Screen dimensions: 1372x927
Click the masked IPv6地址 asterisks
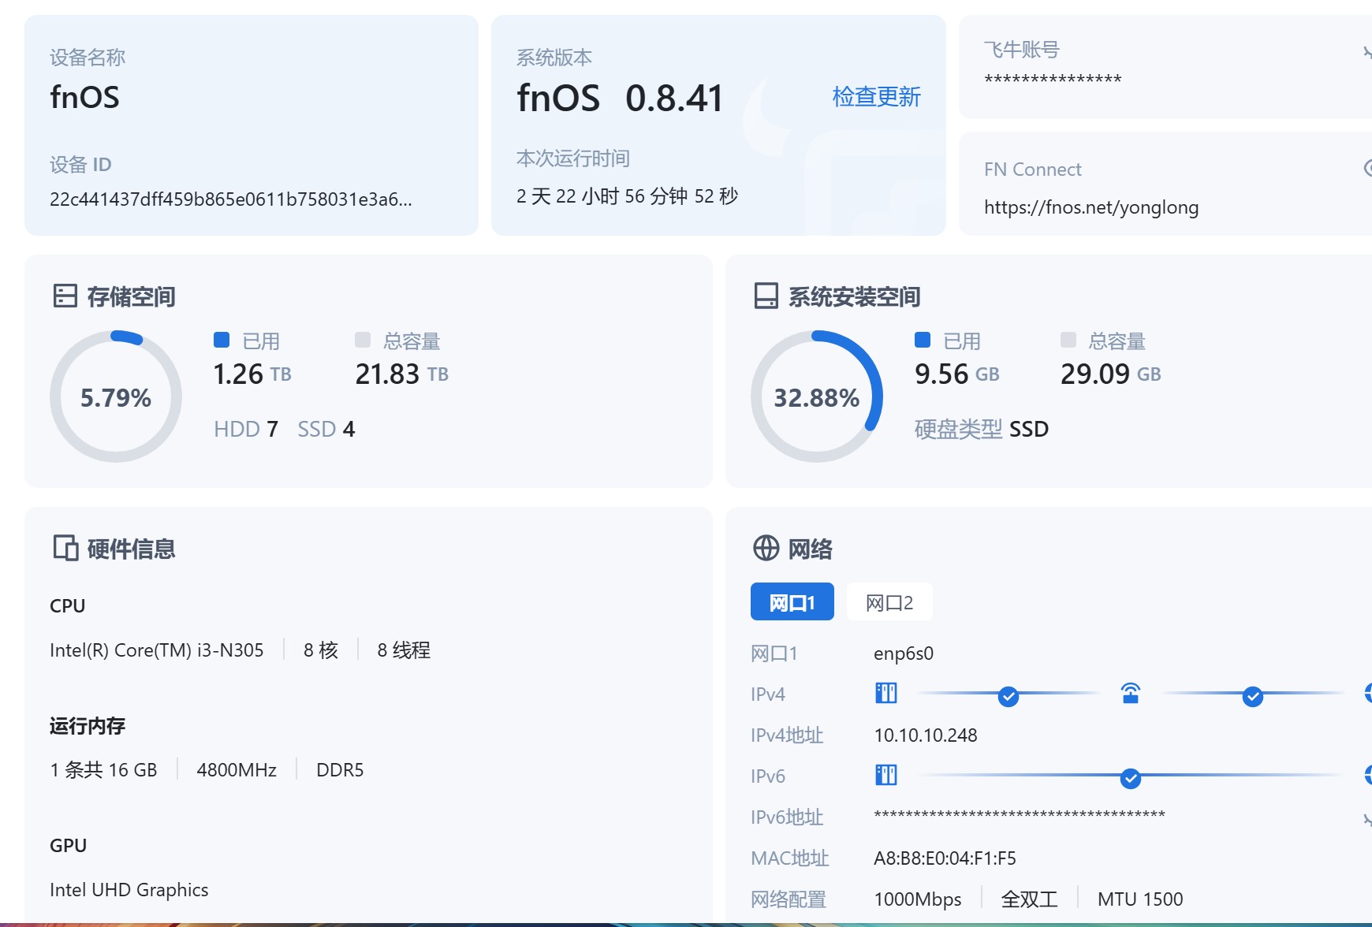point(1020,815)
